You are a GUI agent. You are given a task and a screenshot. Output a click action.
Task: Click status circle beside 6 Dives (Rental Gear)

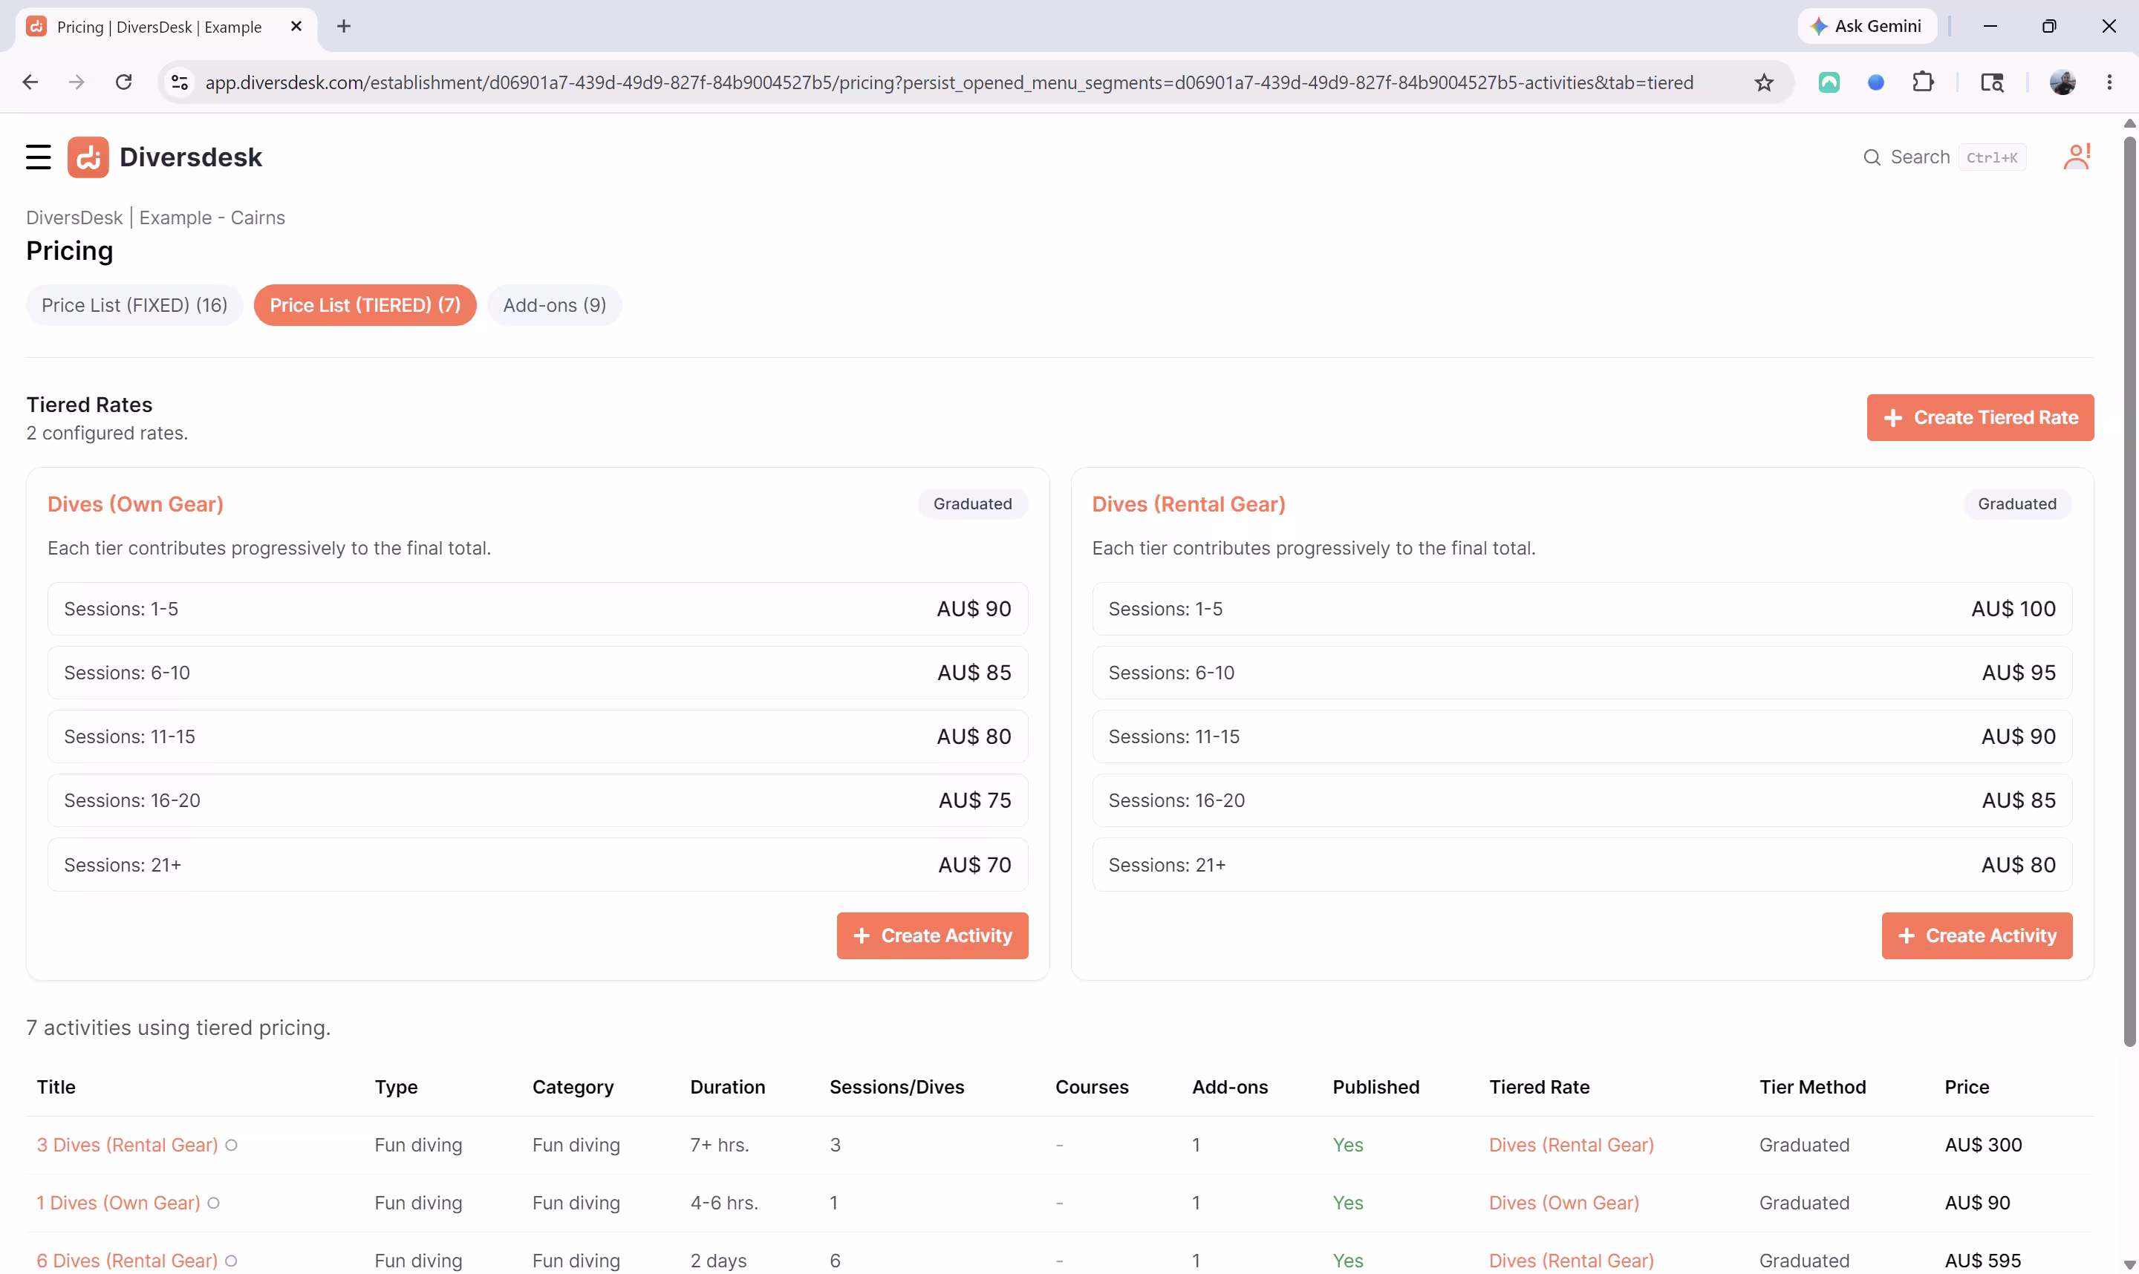[x=231, y=1261]
